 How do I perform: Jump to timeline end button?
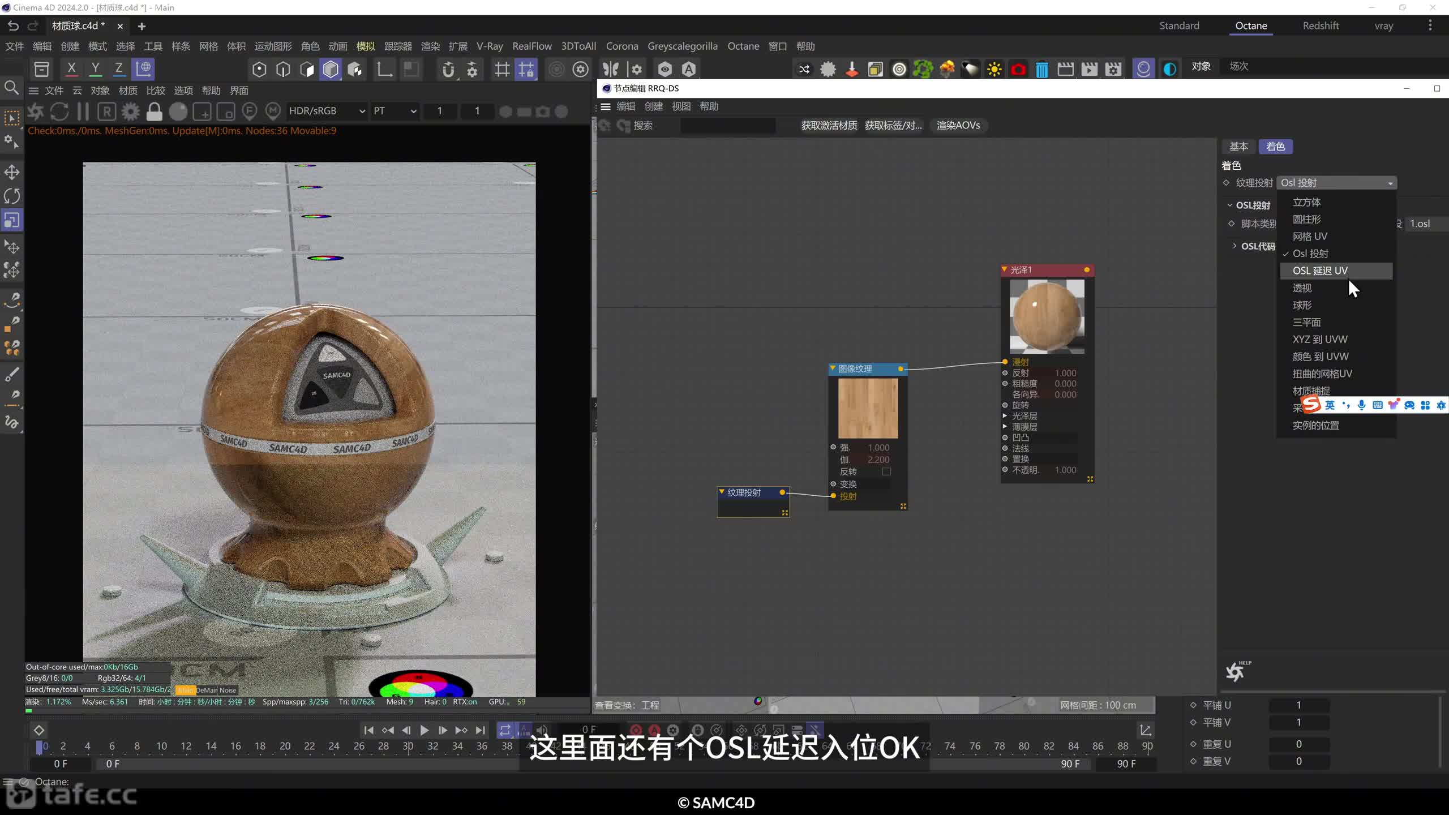click(481, 730)
